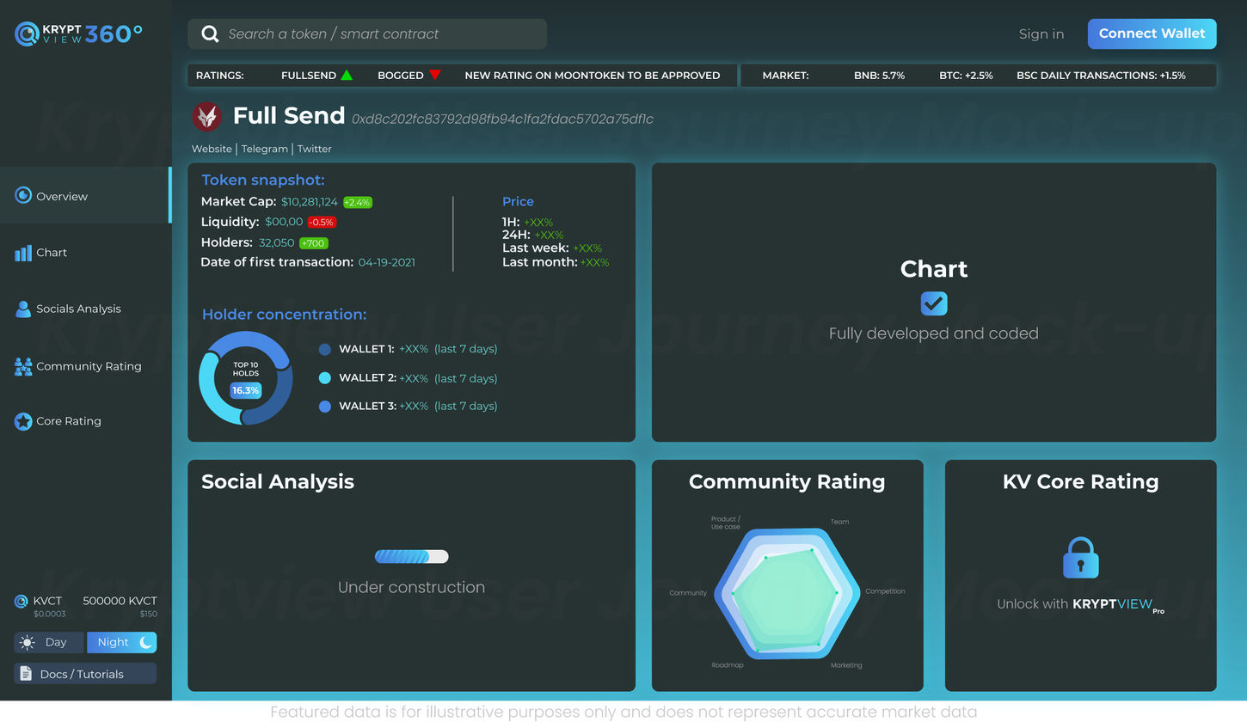Screen dimensions: 1247x722
Task: Click the red BOGGED down arrow
Action: click(434, 75)
